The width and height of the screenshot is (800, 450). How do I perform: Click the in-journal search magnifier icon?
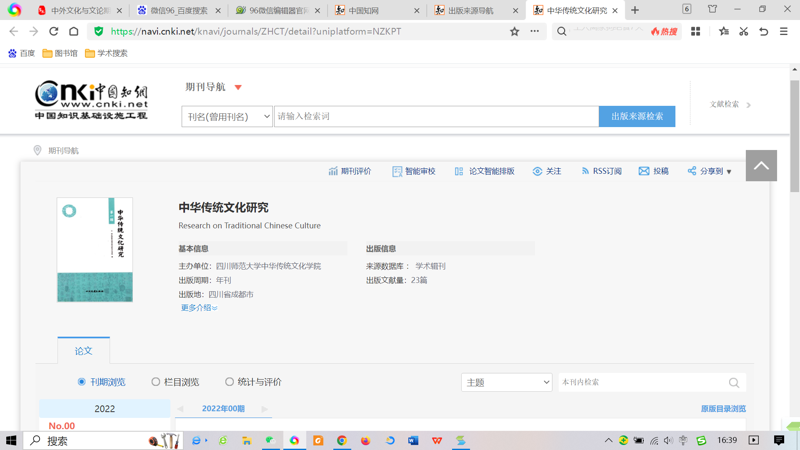coord(734,382)
